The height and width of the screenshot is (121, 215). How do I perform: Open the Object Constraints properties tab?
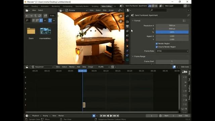[x=127, y=55]
